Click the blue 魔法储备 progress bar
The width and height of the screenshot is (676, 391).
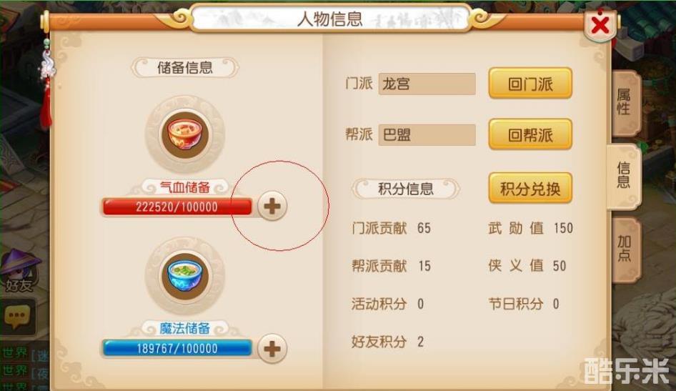(x=177, y=348)
